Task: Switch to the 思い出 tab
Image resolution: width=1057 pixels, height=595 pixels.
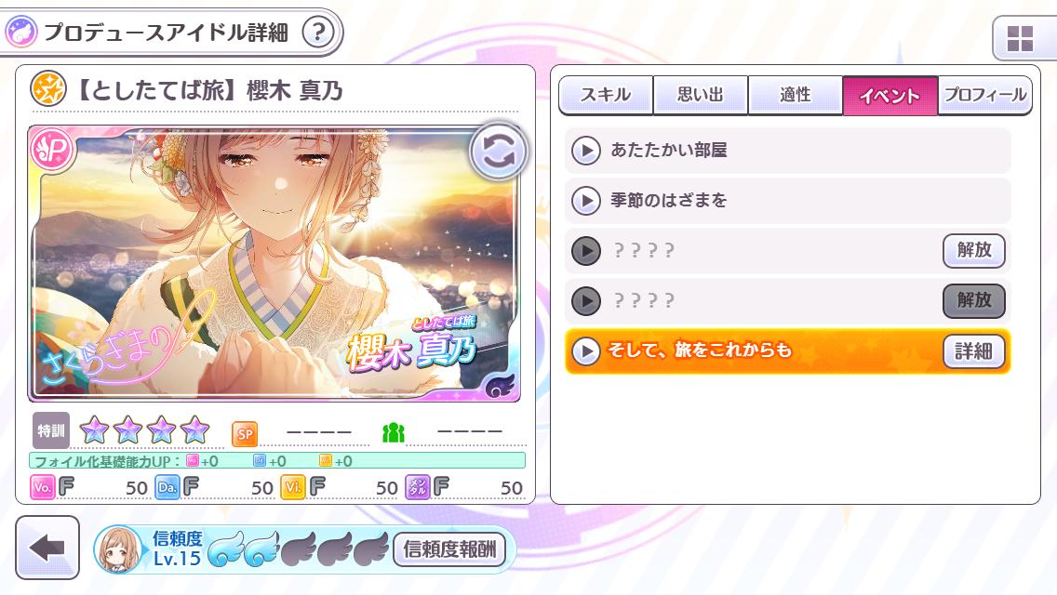Action: tap(701, 95)
